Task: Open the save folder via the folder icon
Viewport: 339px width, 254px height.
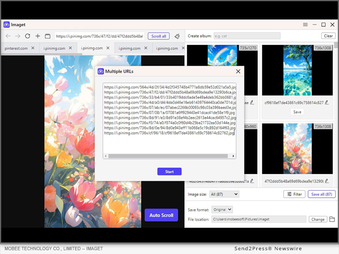Action: pos(332,219)
